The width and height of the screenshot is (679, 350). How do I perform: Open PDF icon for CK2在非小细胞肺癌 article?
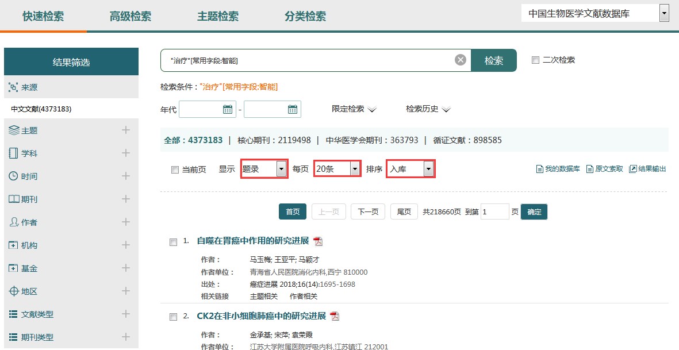pos(335,316)
